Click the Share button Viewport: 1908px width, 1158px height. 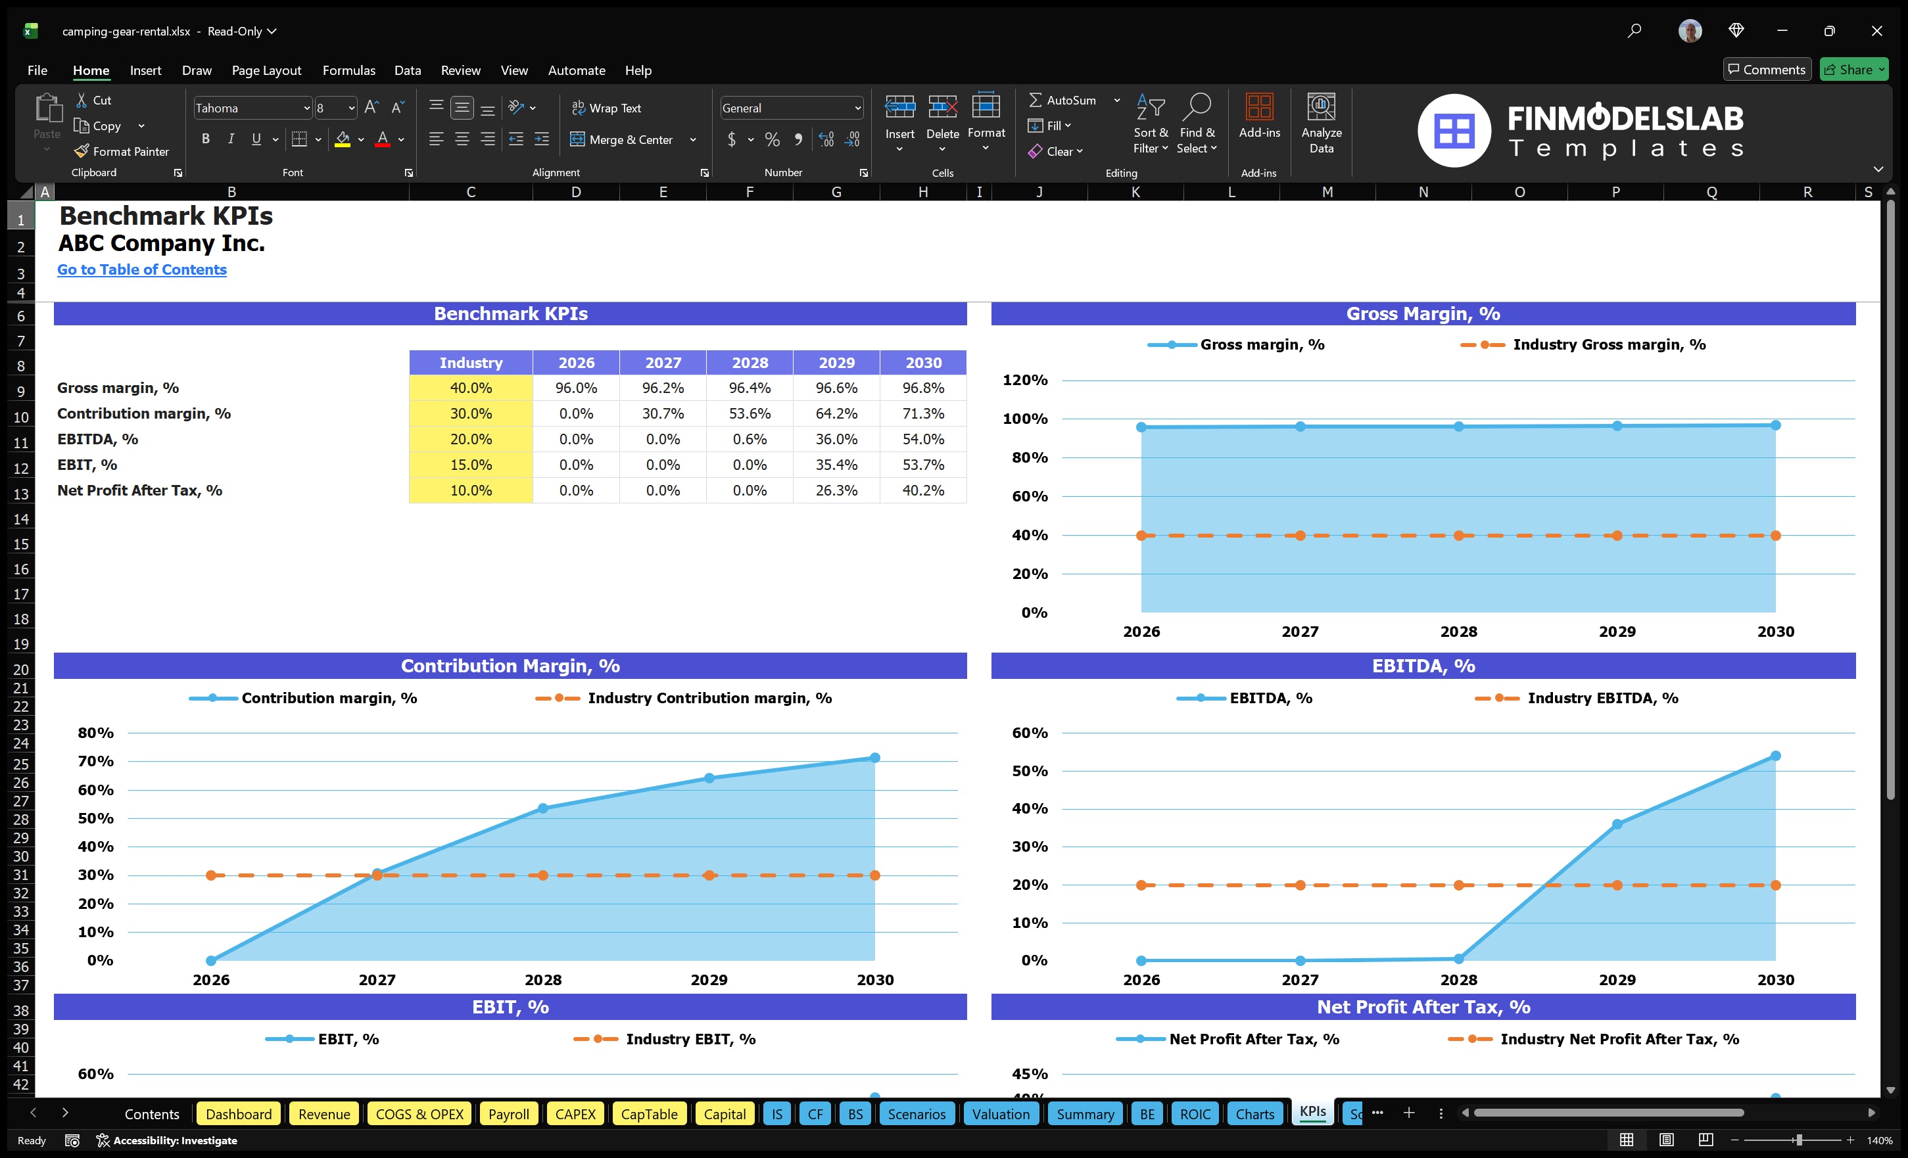coord(1853,69)
